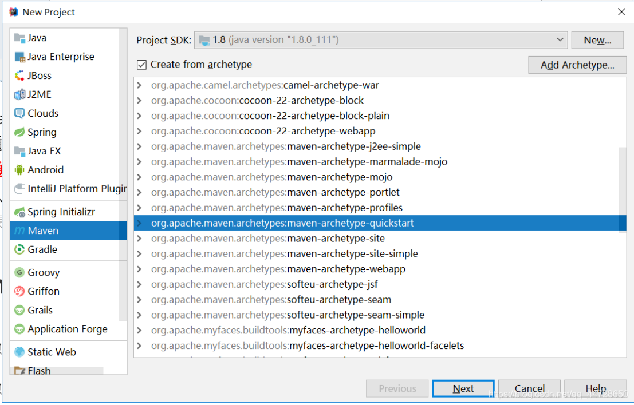Click the project type sidebar scrollbar
This screenshot has width=634, height=405.
pyautogui.click(x=123, y=176)
